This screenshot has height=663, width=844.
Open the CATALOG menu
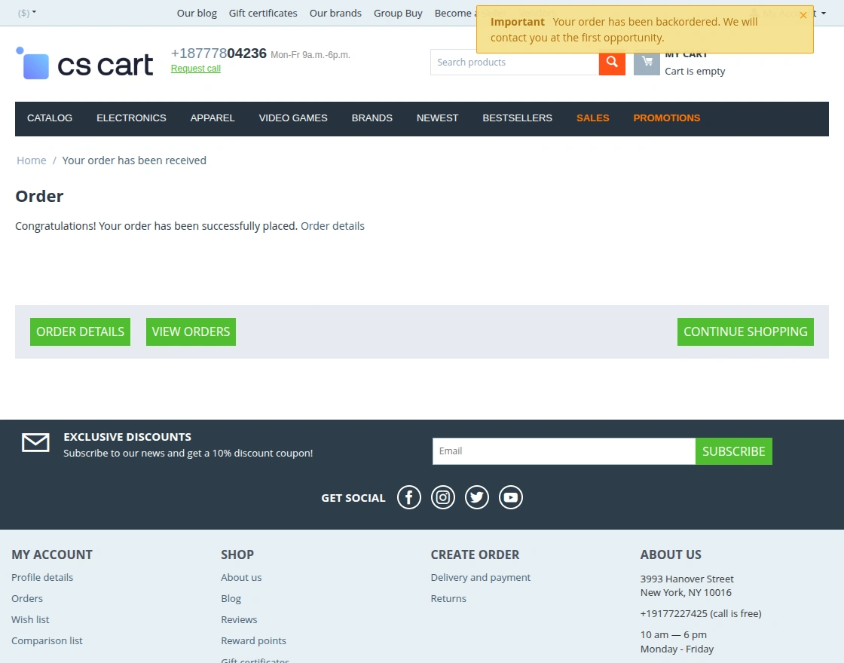click(x=50, y=118)
